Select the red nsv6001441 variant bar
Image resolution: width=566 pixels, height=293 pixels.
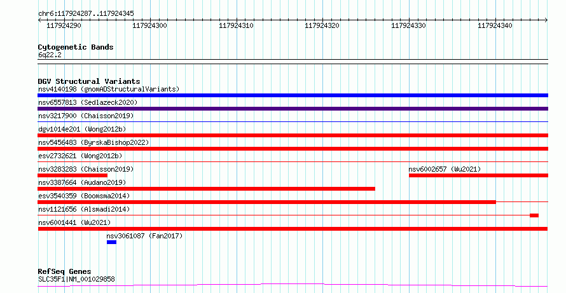tap(293, 229)
